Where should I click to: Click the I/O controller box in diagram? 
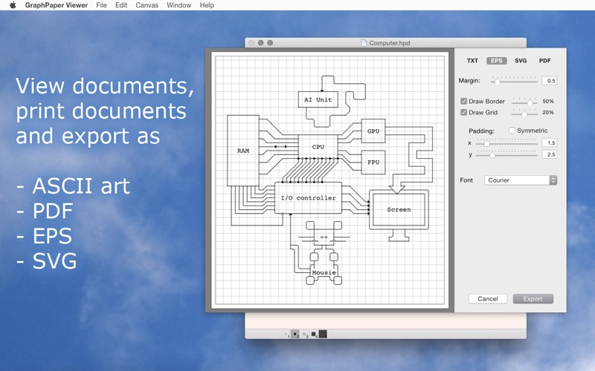click(308, 197)
